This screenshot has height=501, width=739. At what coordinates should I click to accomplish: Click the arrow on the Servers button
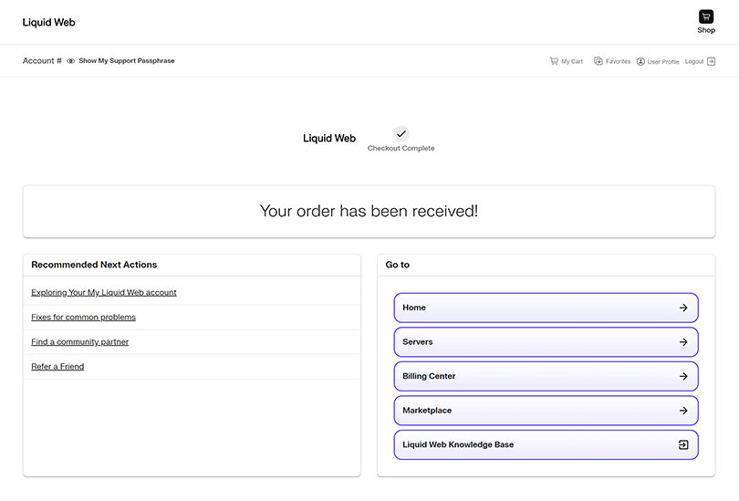pyautogui.click(x=683, y=342)
